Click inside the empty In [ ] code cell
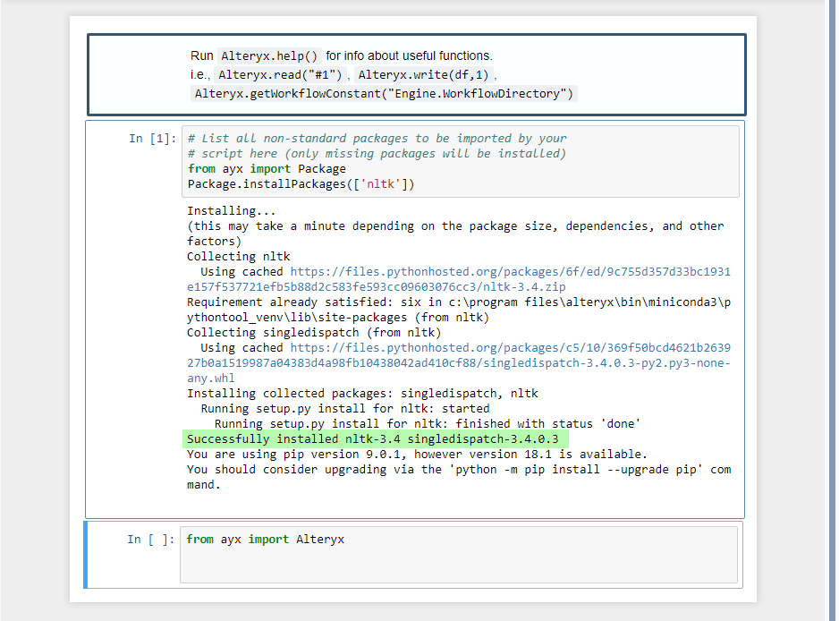839x621 pixels. click(x=459, y=555)
